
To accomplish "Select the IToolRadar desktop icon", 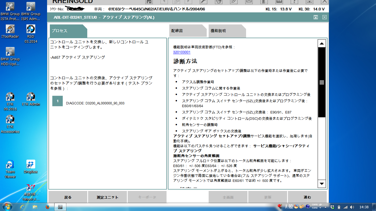I will (10, 31).
